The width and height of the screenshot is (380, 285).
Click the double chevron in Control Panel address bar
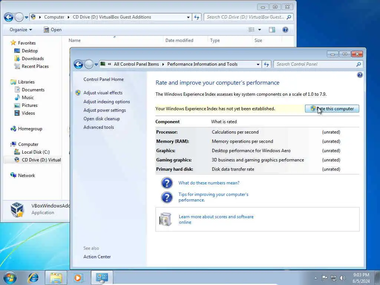coord(109,64)
